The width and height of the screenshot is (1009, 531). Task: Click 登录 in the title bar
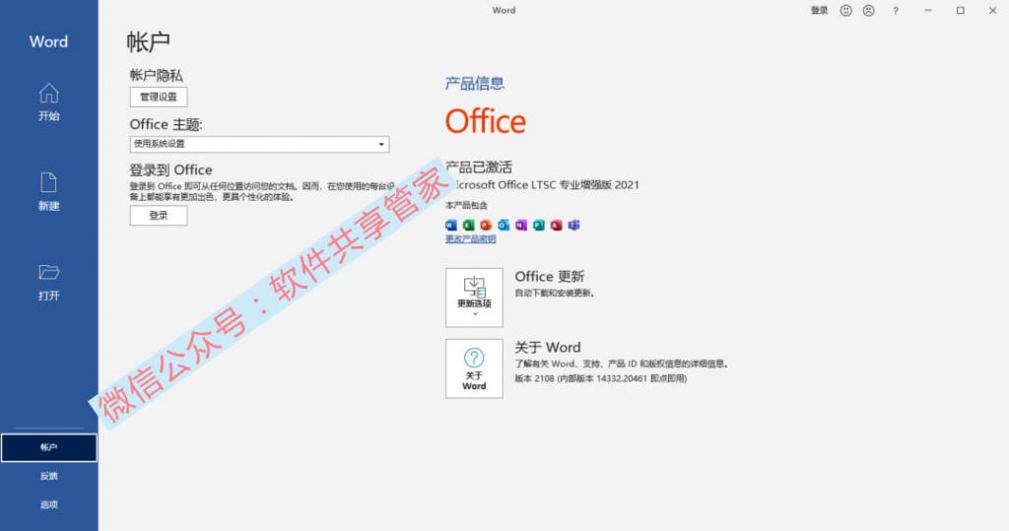tap(819, 10)
